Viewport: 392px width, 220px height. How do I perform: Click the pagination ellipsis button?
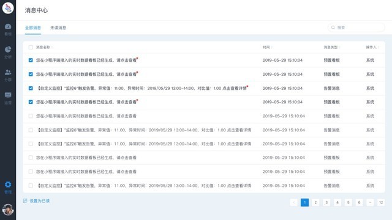370,202
